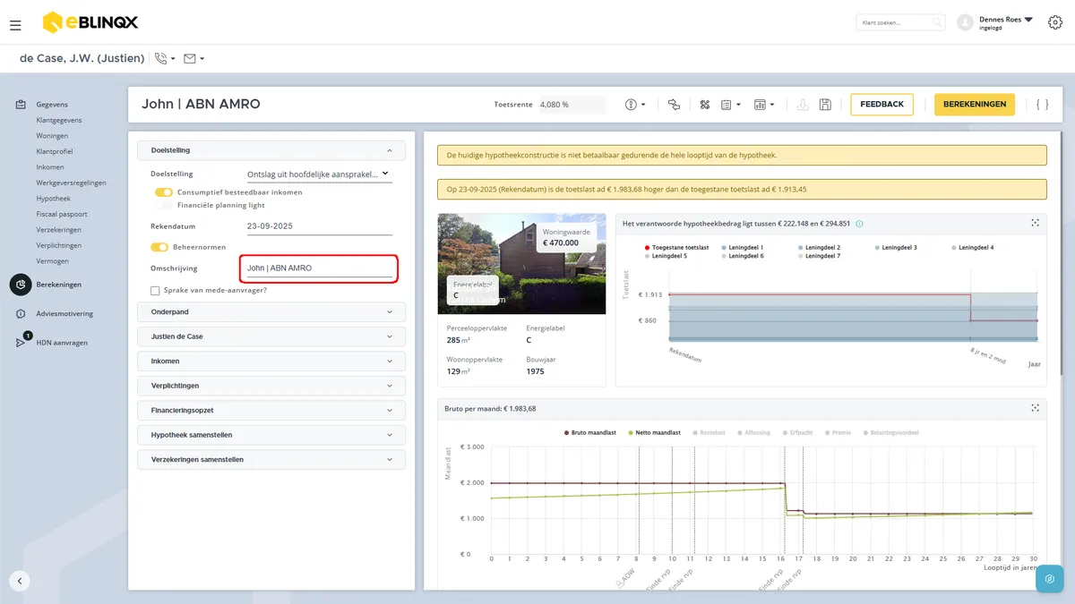
Task: Click the info icon next to hypotheekbedrag
Action: point(859,223)
